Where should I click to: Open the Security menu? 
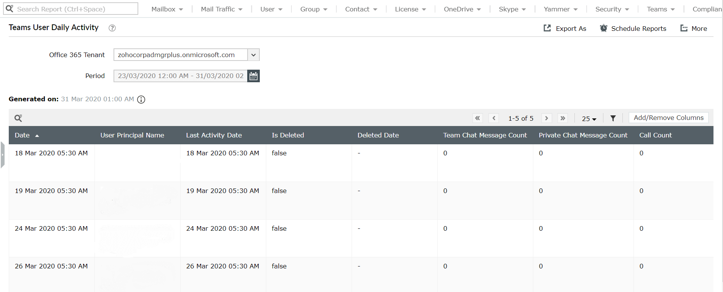pos(612,9)
